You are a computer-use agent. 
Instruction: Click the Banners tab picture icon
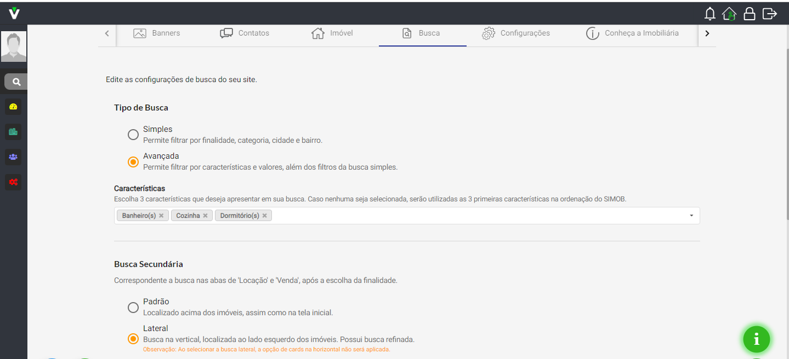point(140,33)
